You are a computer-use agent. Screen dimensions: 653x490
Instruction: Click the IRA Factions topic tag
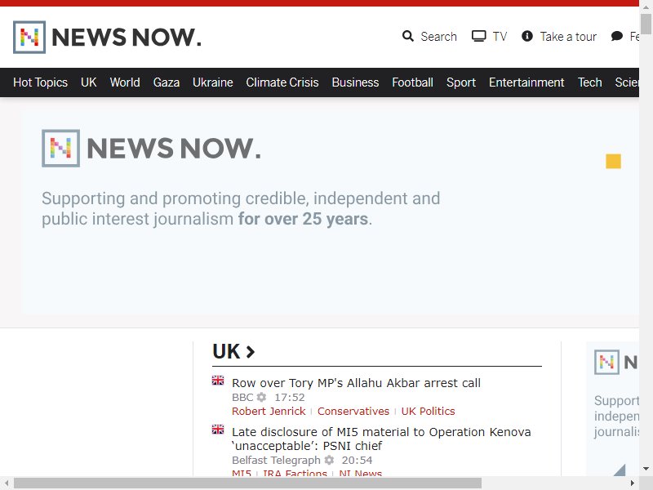(x=295, y=473)
